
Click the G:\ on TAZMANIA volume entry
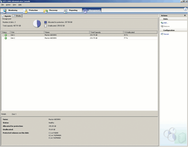[55, 135]
